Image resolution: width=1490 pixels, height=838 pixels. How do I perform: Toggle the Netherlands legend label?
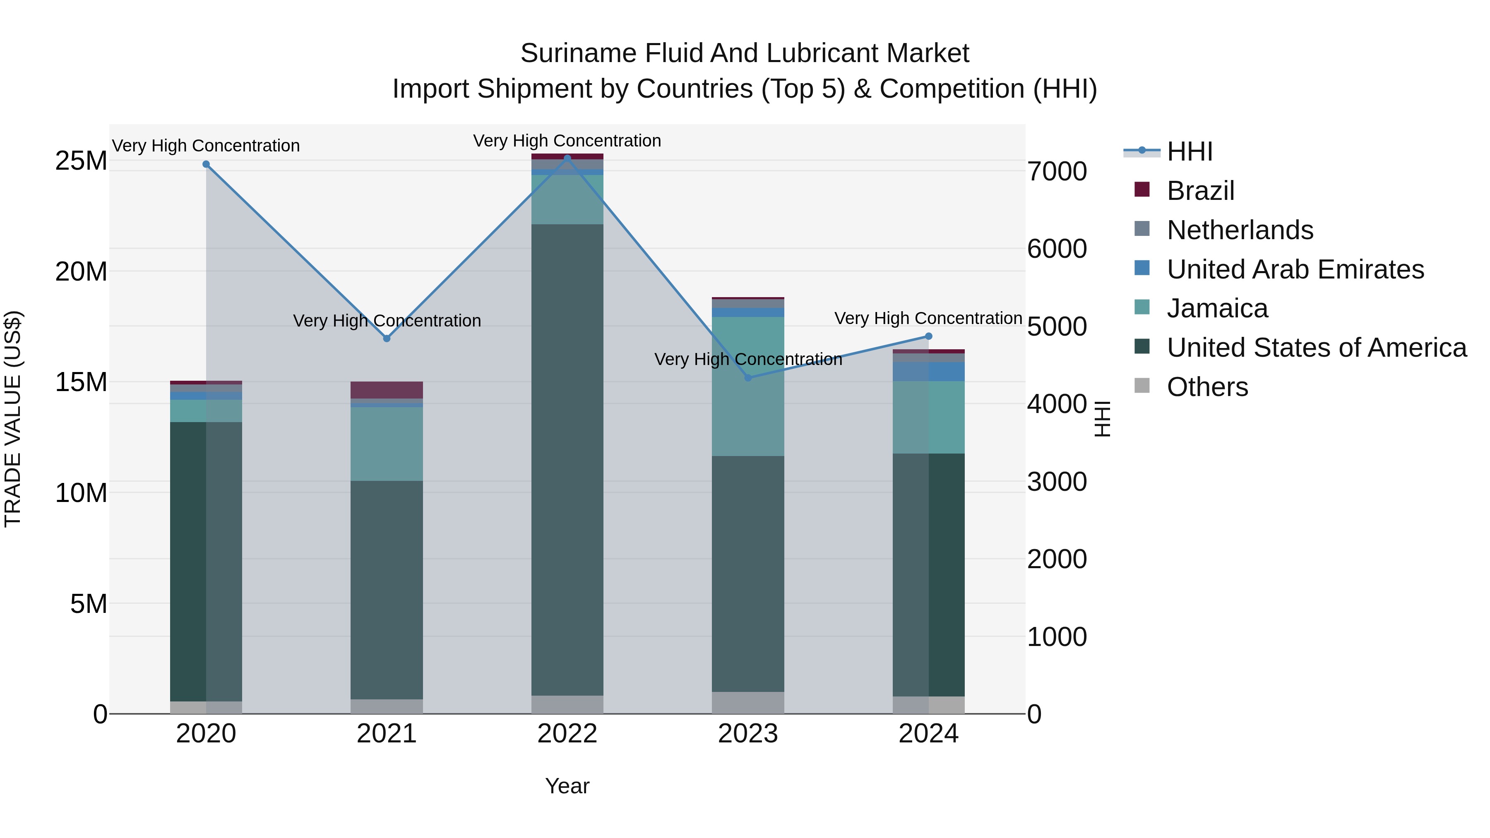pyautogui.click(x=1240, y=230)
